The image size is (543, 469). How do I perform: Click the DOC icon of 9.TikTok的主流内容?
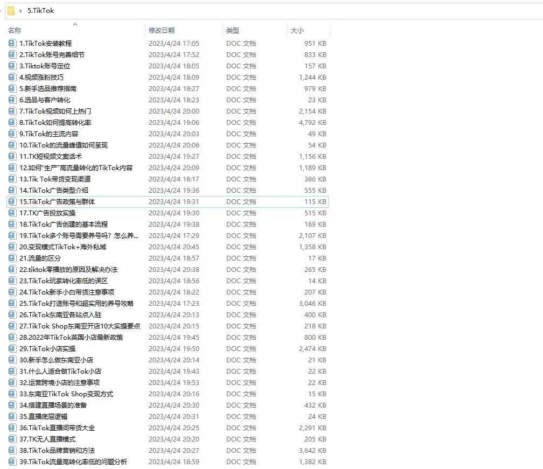pyautogui.click(x=12, y=134)
